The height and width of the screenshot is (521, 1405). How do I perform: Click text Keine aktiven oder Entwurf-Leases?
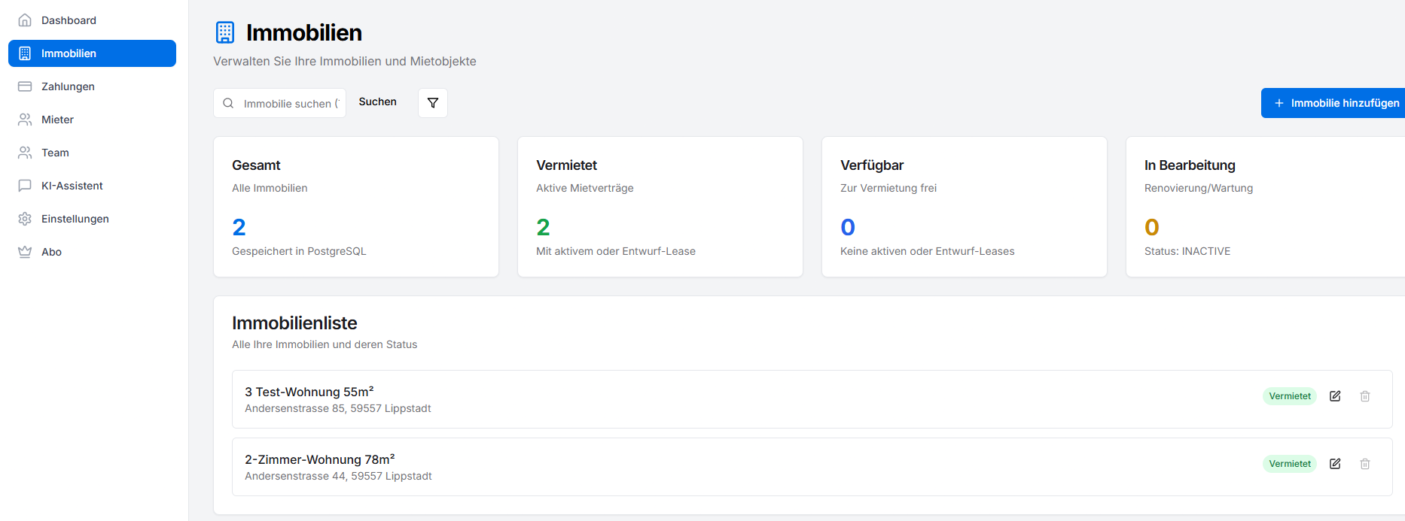coord(928,251)
